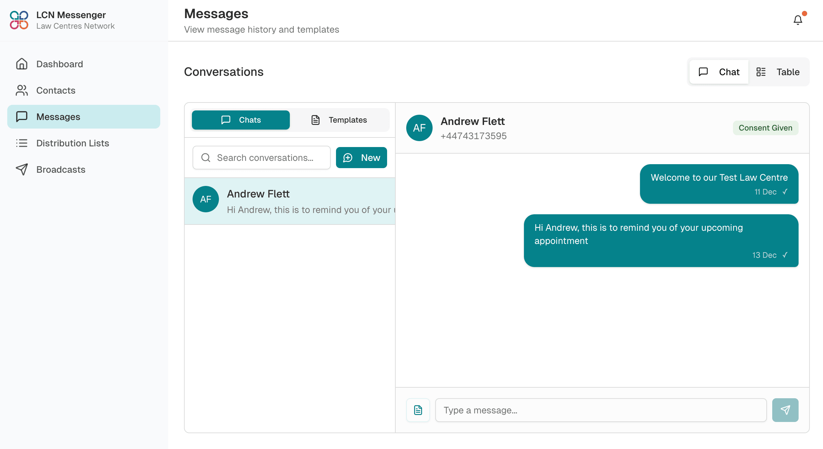Click the Broadcasts paper-plane icon
The width and height of the screenshot is (823, 449).
point(21,169)
